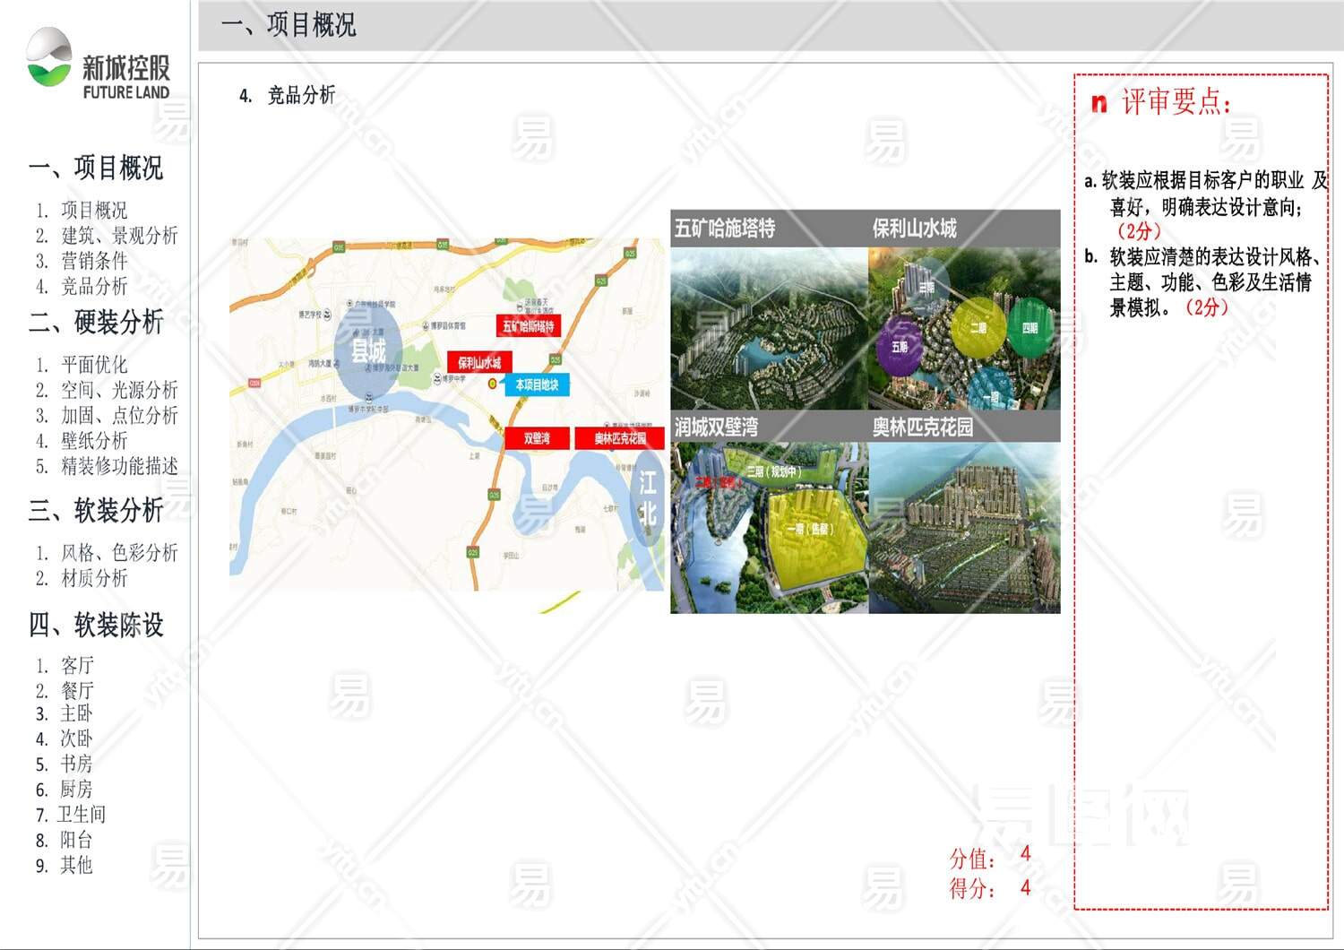
Task: Select 1. 风格、色彩分析 in sidebar
Action: pyautogui.click(x=107, y=552)
